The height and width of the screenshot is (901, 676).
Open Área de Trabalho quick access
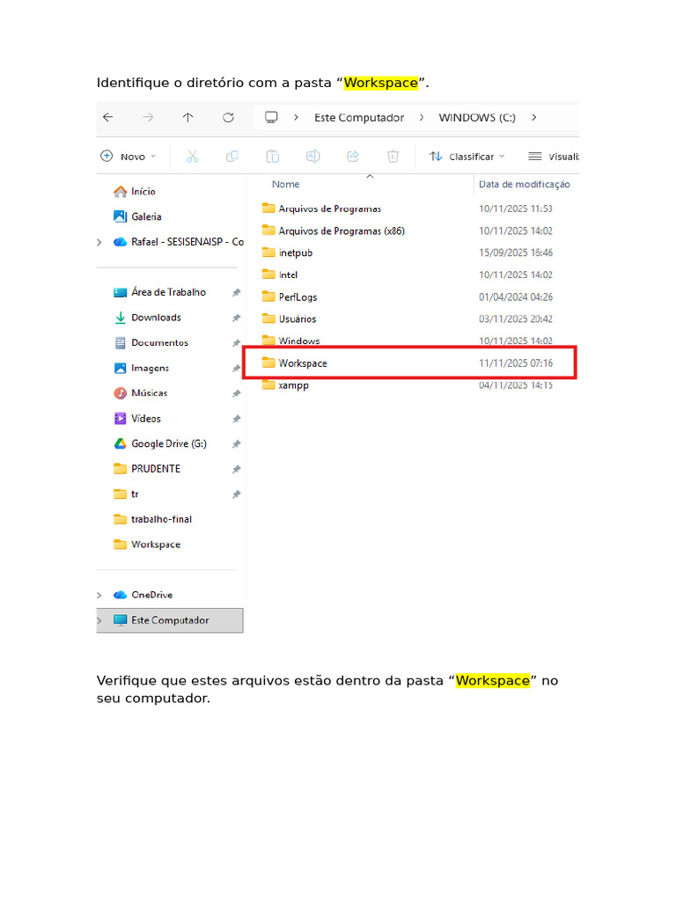click(x=160, y=292)
